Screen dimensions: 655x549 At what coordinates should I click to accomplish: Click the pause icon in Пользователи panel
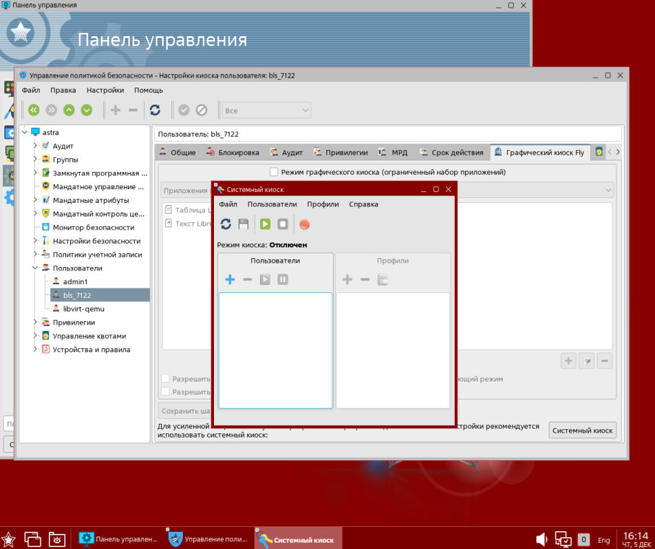[283, 279]
